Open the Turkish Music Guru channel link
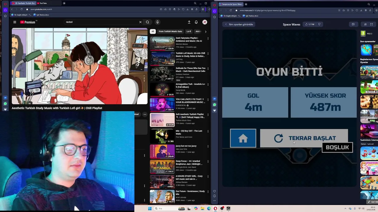Screen dimensions: 378x212 tap(183, 120)
